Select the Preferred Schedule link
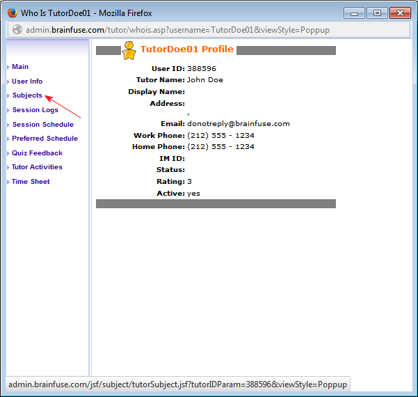 [45, 139]
